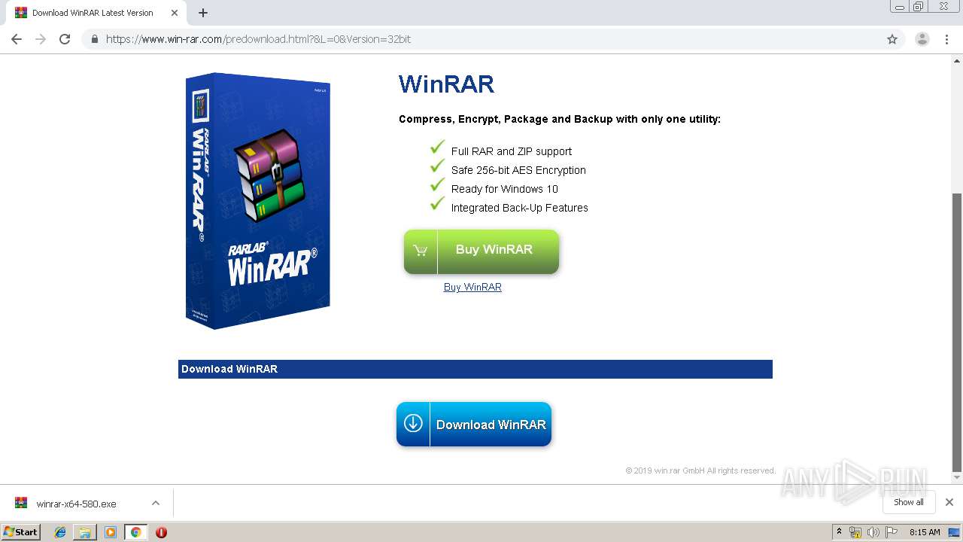Click the WinRAR heading text
963x542 pixels.
446,84
